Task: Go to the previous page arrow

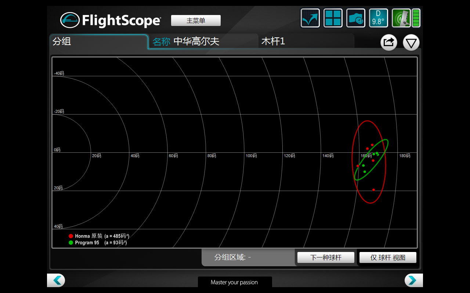Action: coord(56,280)
